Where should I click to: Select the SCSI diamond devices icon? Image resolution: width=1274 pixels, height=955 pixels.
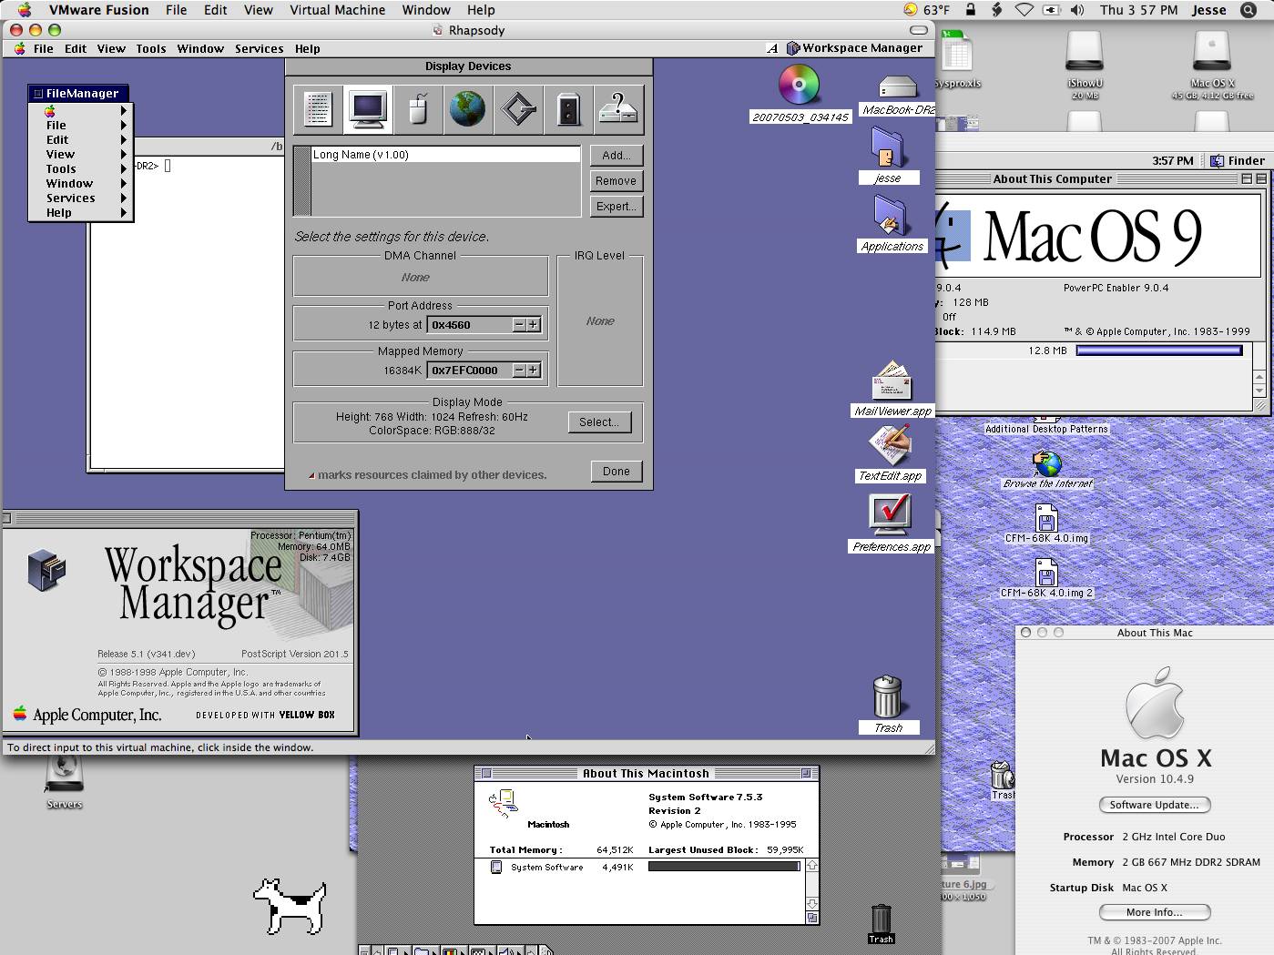[x=518, y=109]
